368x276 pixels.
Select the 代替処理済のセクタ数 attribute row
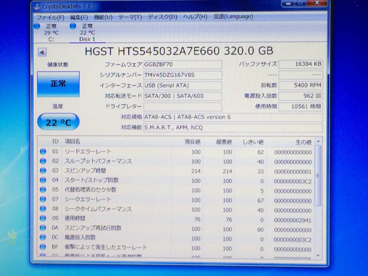pos(176,190)
